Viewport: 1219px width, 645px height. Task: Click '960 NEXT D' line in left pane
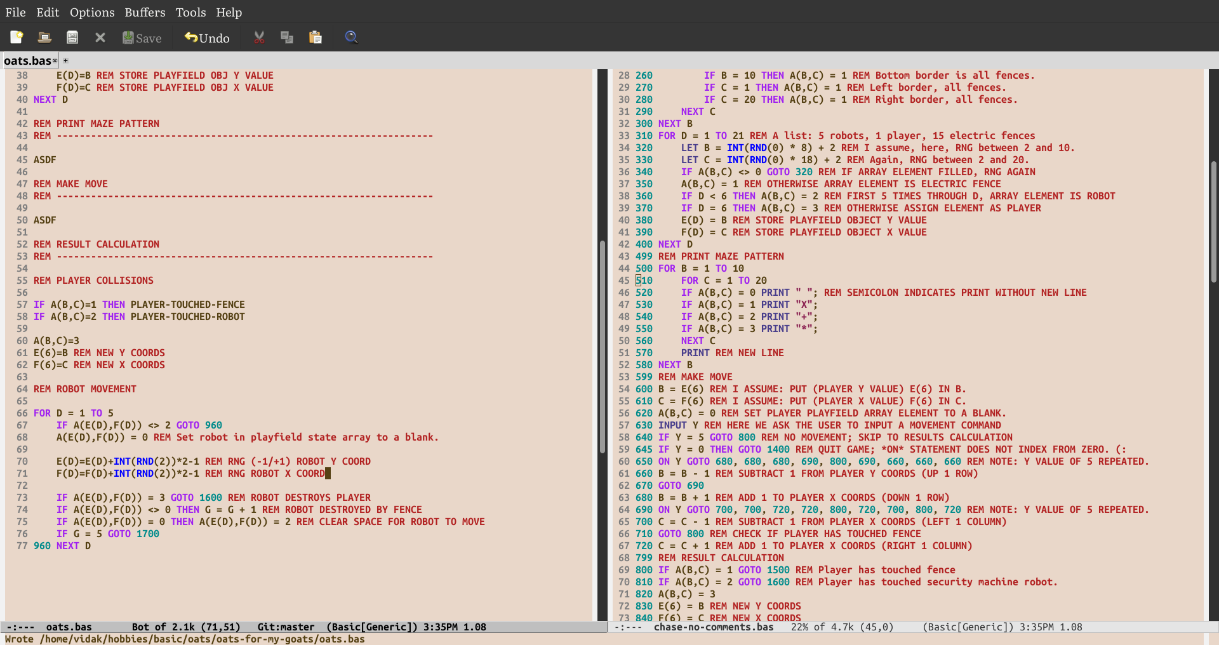62,546
